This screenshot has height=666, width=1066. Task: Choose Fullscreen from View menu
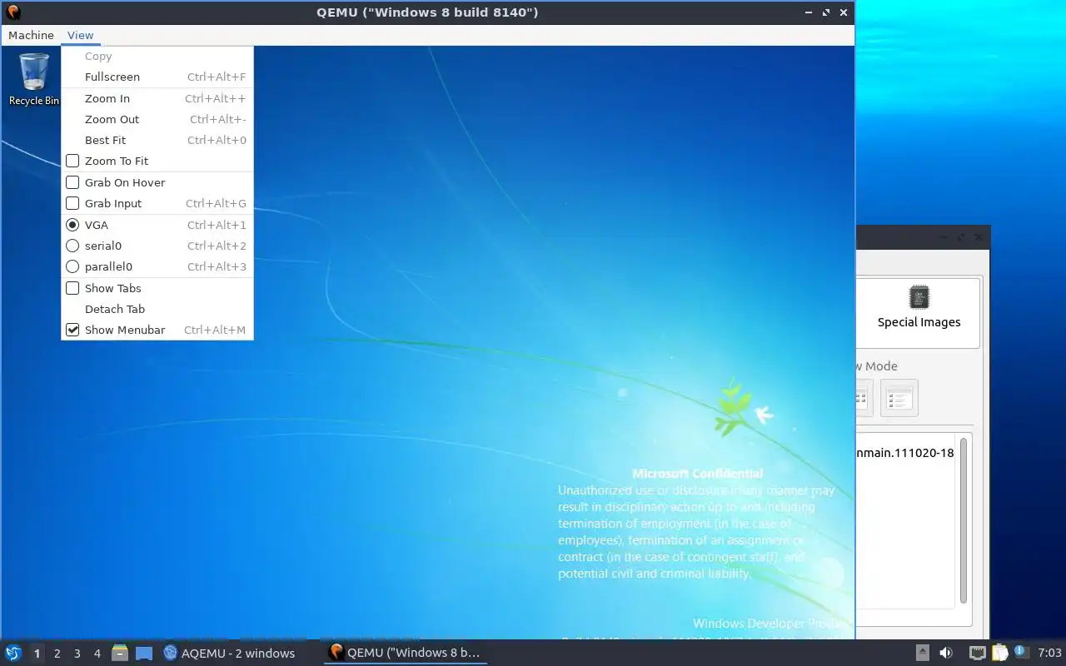coord(157,77)
